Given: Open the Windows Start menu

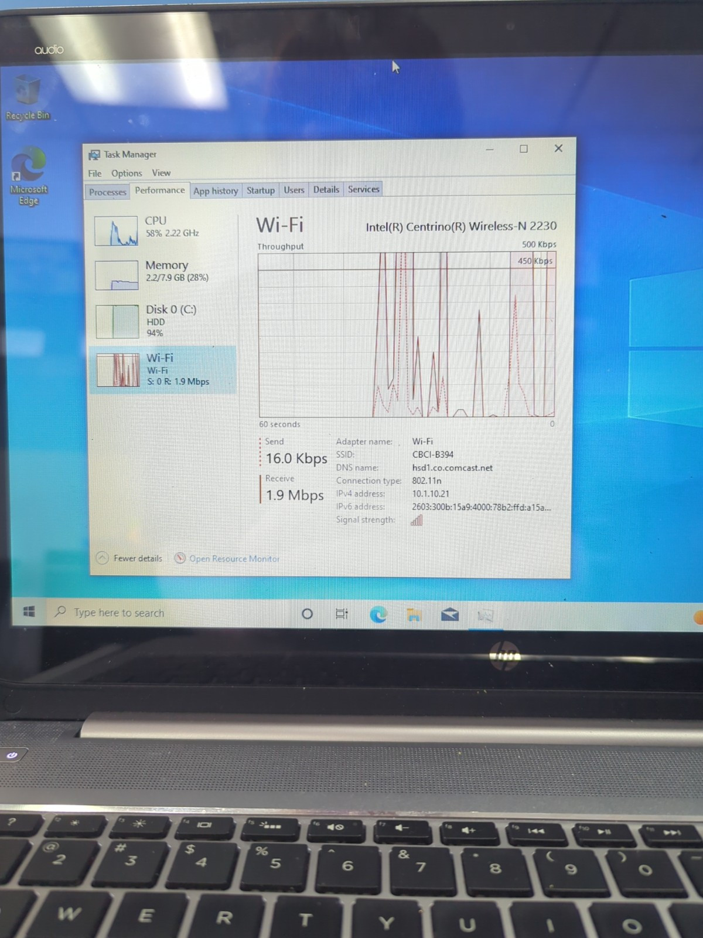Looking at the screenshot, I should click(29, 612).
